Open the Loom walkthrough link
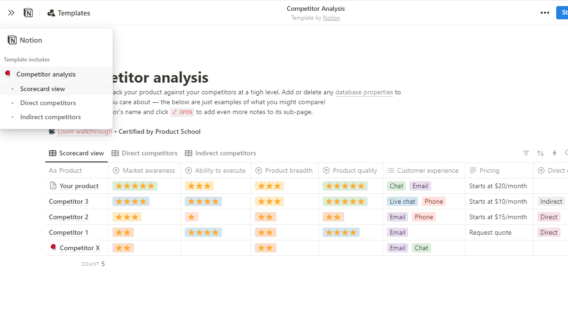The height and width of the screenshot is (314, 568). pyautogui.click(x=85, y=131)
